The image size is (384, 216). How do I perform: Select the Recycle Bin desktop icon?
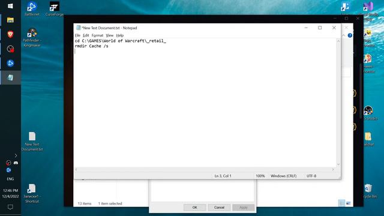368,191
